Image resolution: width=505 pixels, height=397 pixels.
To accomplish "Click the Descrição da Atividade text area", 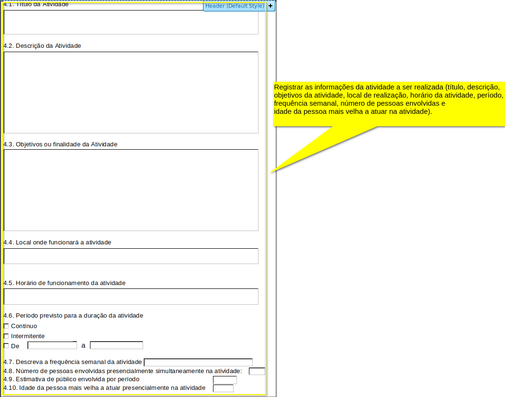I will click(x=131, y=92).
